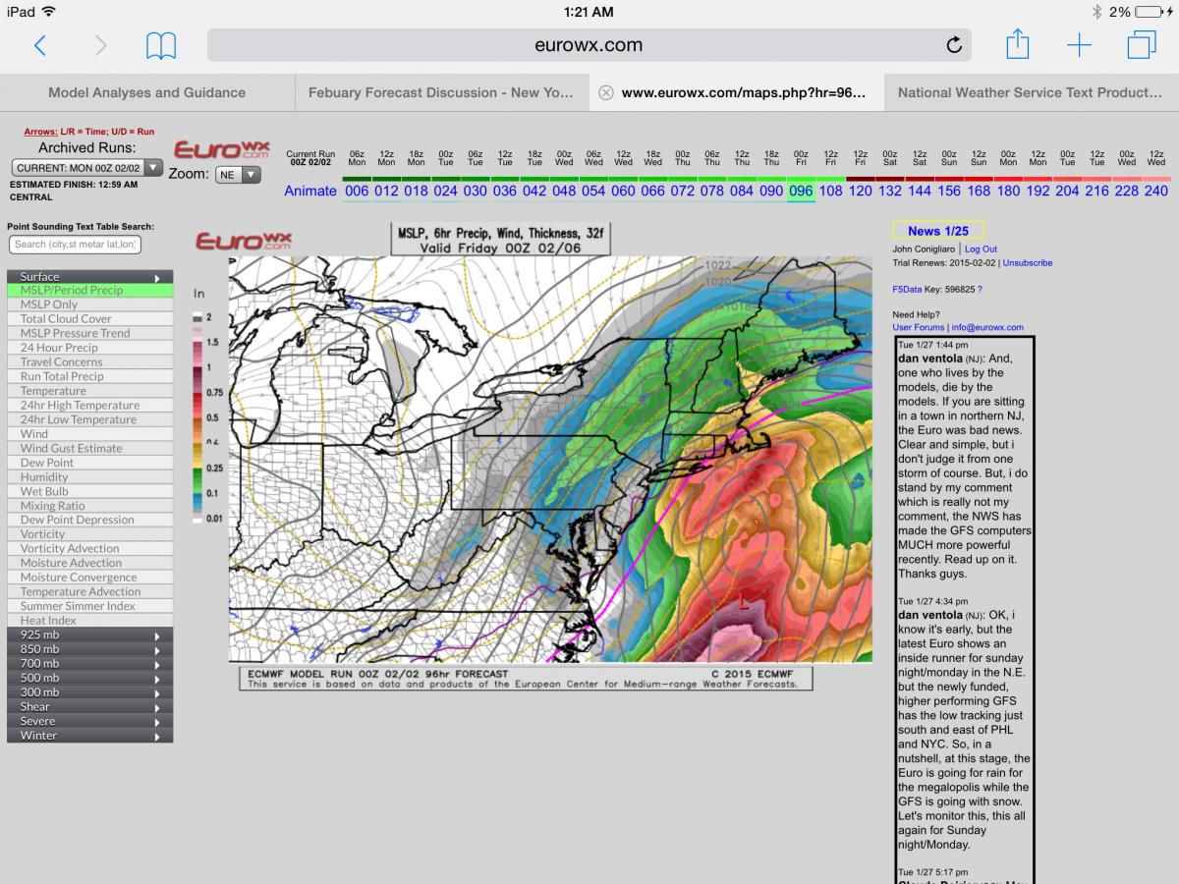Screen dimensions: 1179x884
Task: Switch to Model Analyses and Guidance tab
Action: click(147, 92)
